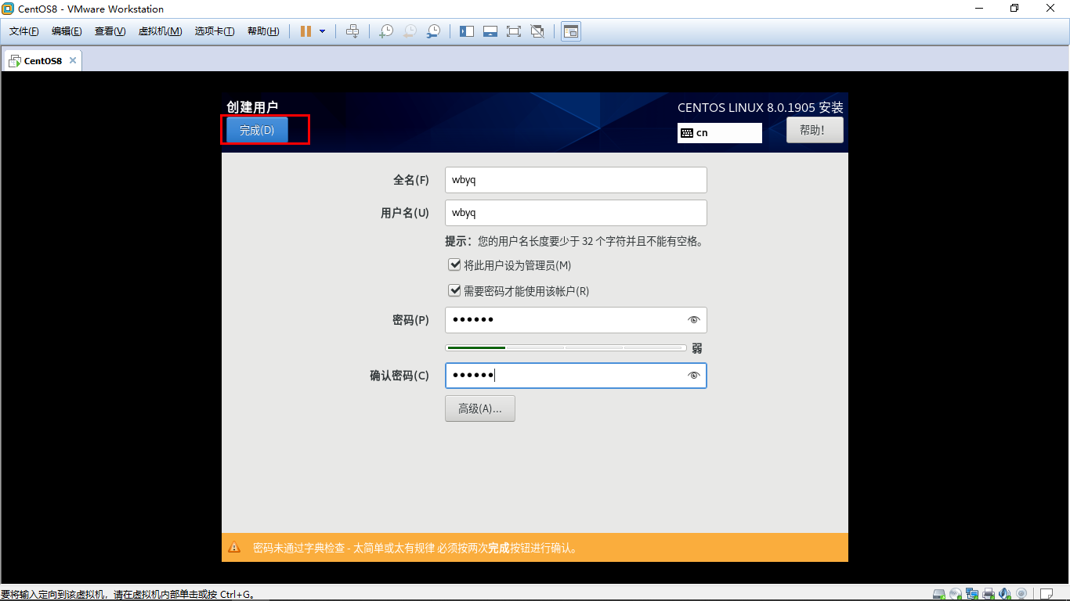Open the 查看(V) menu

(x=110, y=31)
